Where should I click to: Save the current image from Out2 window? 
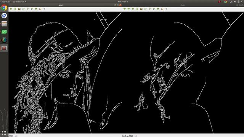tap(158, 9)
